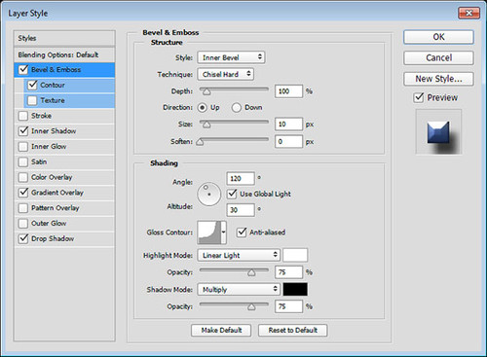Uncheck the Contour checkbox
Viewport: 487px width, 357px height.
pos(32,85)
